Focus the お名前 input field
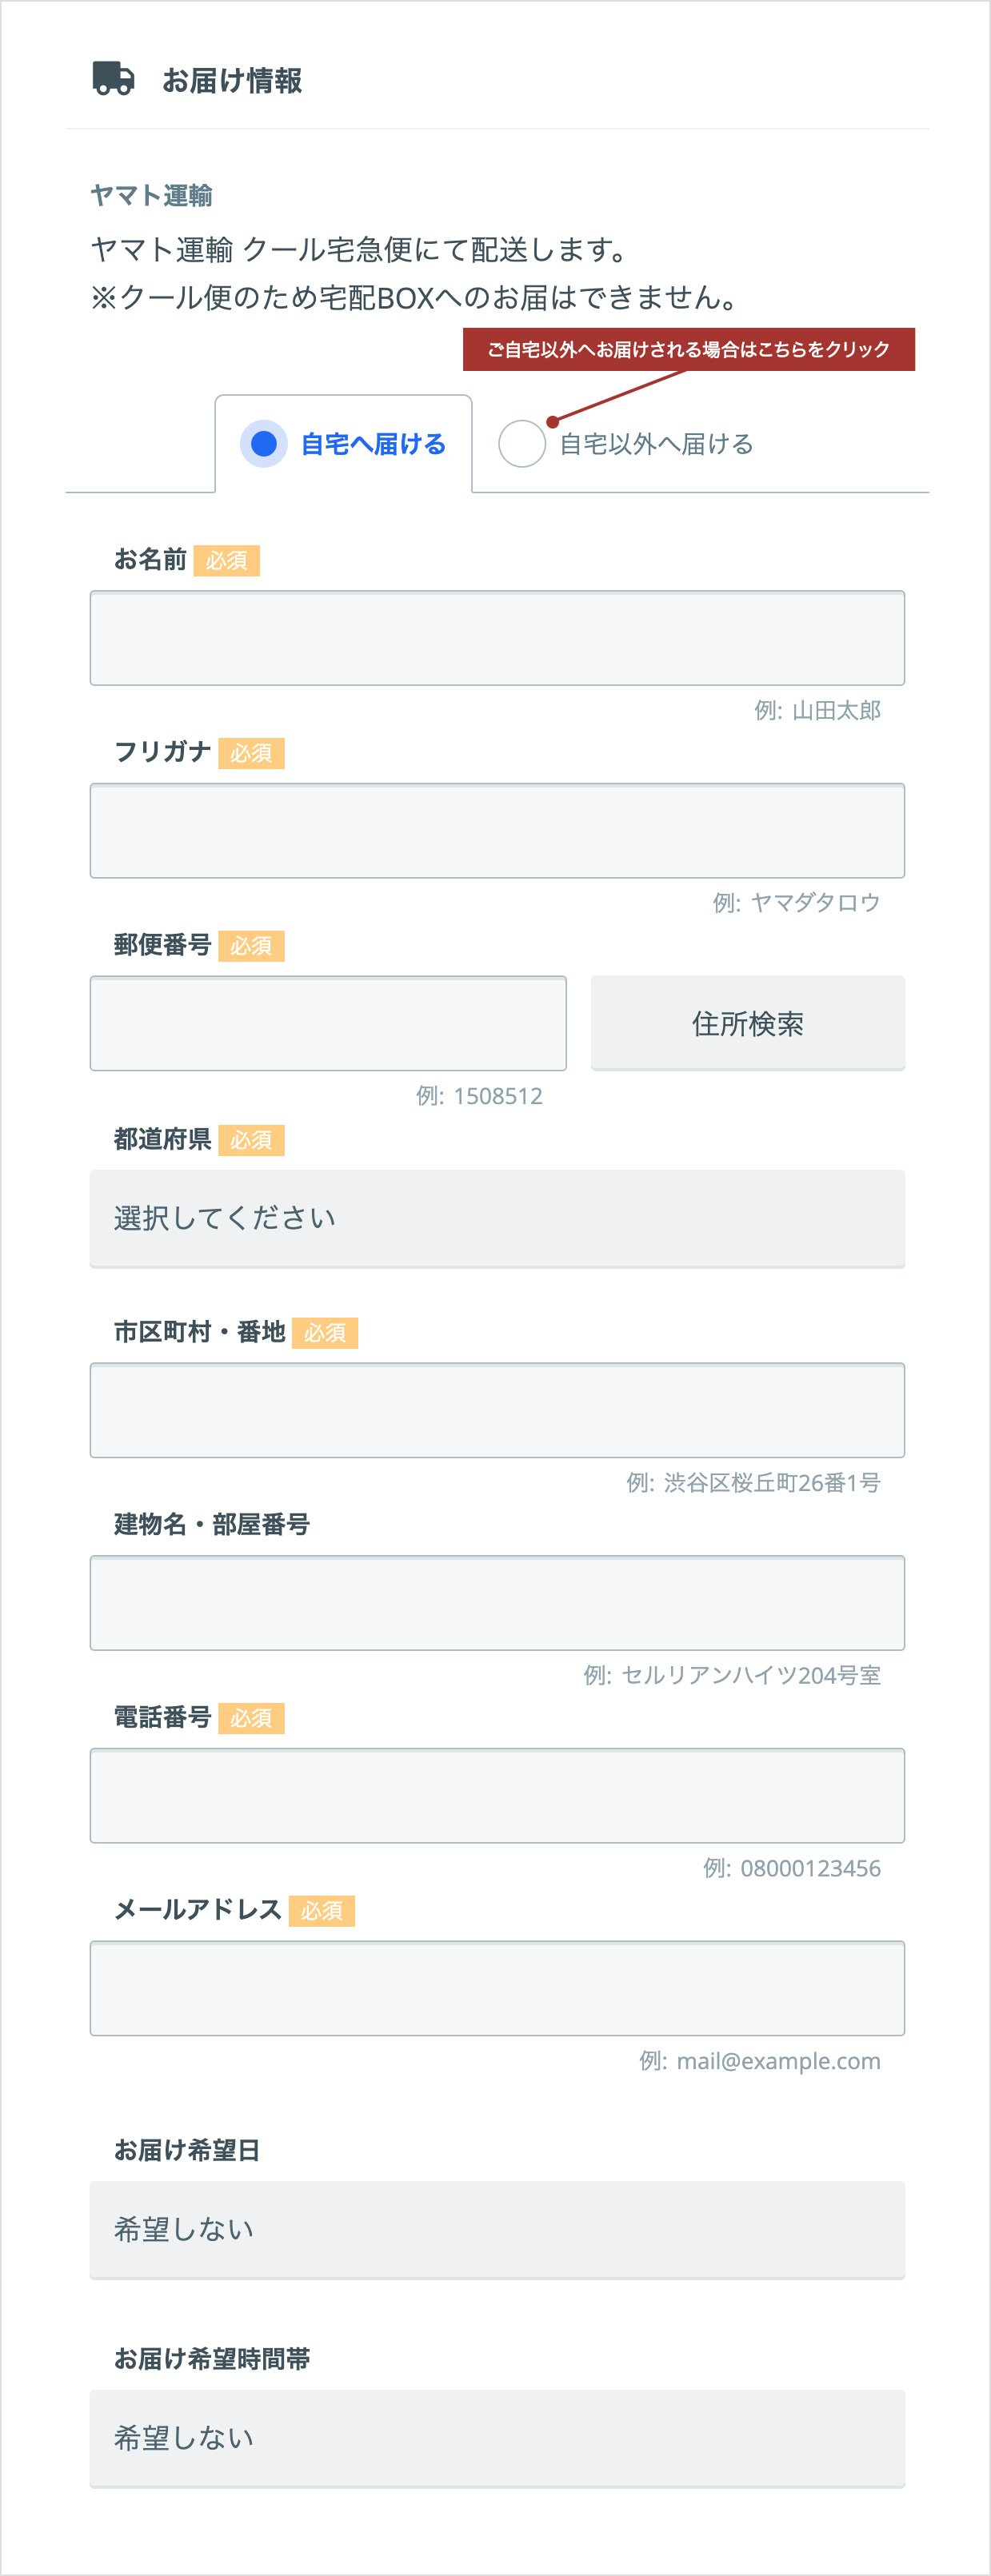 point(497,638)
